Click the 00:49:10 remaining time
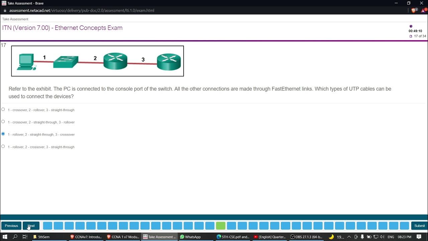The height and width of the screenshot is (241, 428). pos(415,31)
